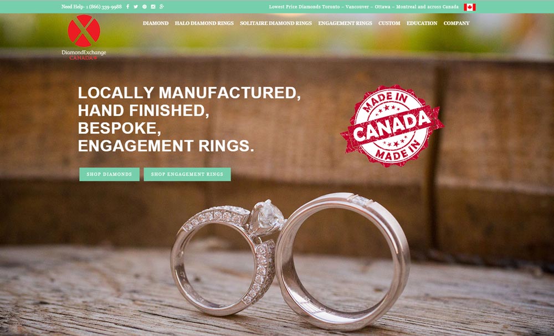
Task: Open the Twitter bird icon
Action: tap(136, 6)
